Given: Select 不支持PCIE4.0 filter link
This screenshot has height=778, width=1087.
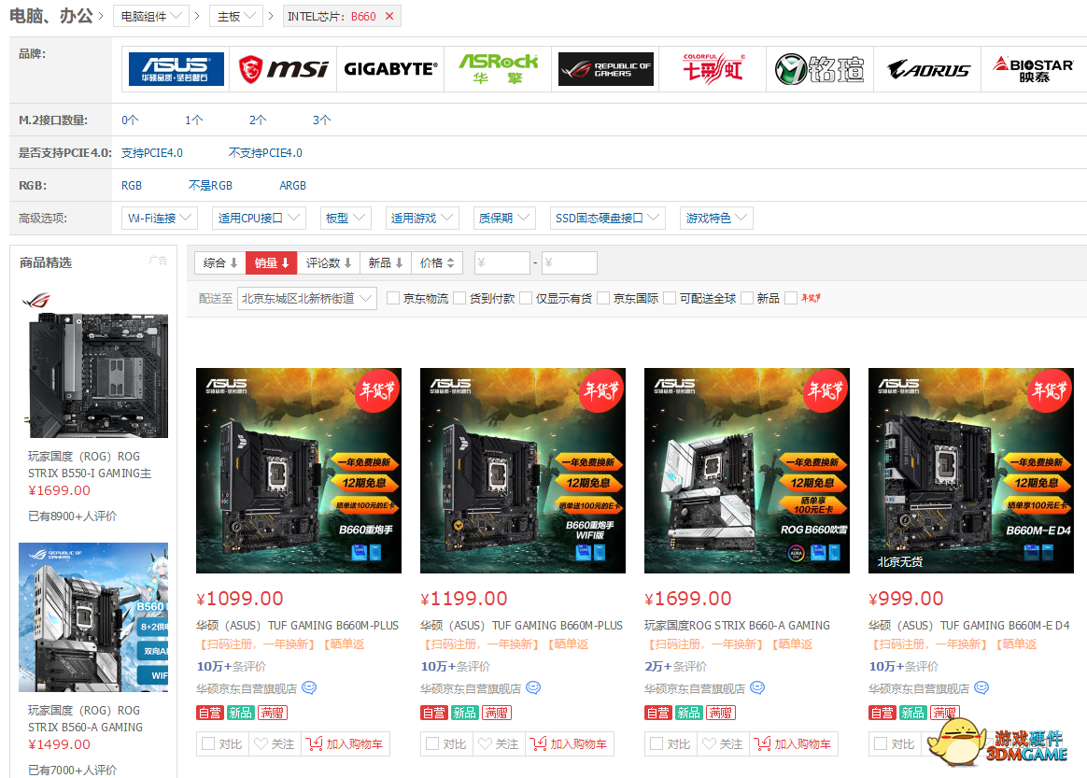Looking at the screenshot, I should 265,152.
